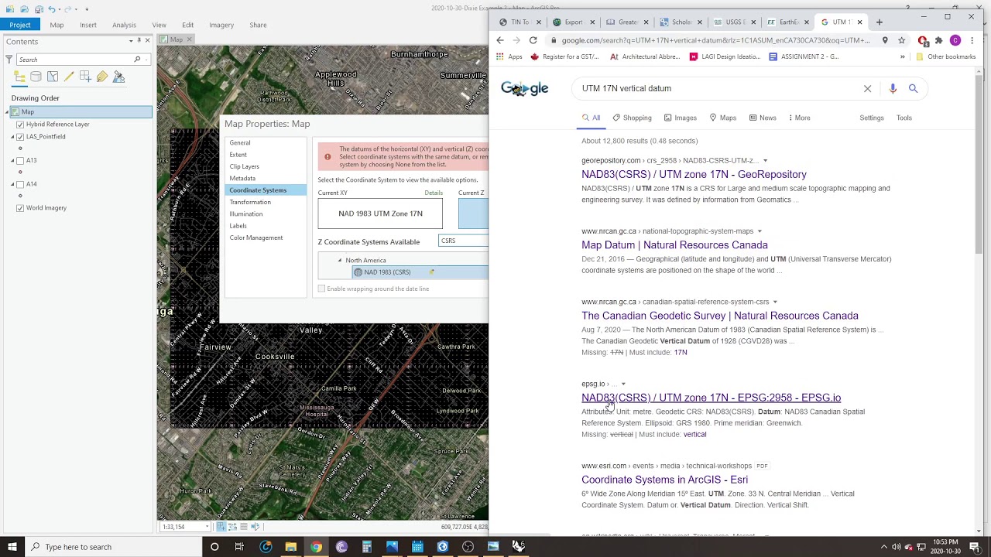Reload the Chrome page

[533, 40]
